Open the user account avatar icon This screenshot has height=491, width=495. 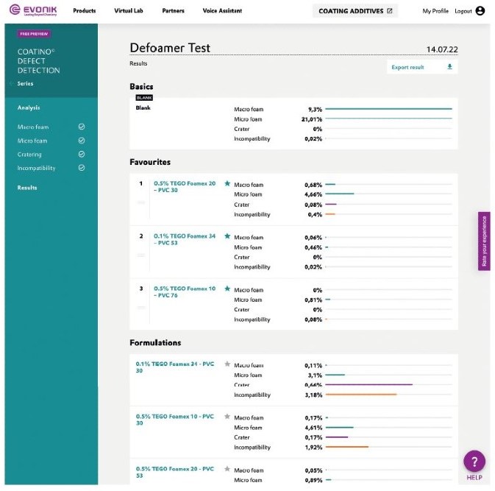click(x=480, y=11)
